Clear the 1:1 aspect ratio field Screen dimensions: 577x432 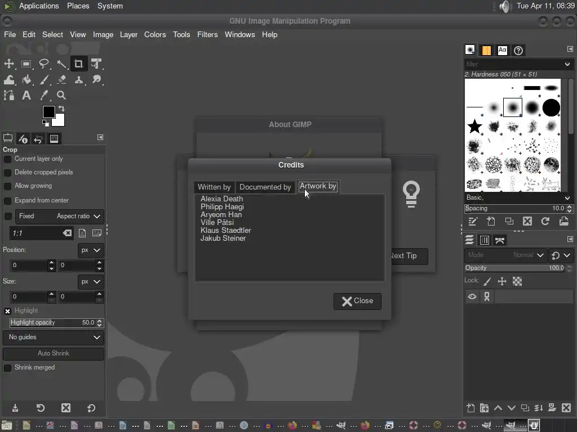[67, 233]
